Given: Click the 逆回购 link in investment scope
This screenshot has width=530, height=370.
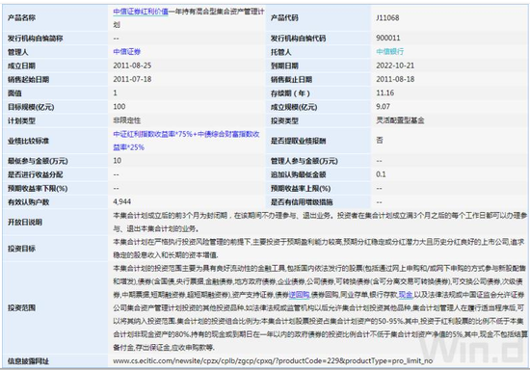Looking at the screenshot, I should click(x=299, y=295).
